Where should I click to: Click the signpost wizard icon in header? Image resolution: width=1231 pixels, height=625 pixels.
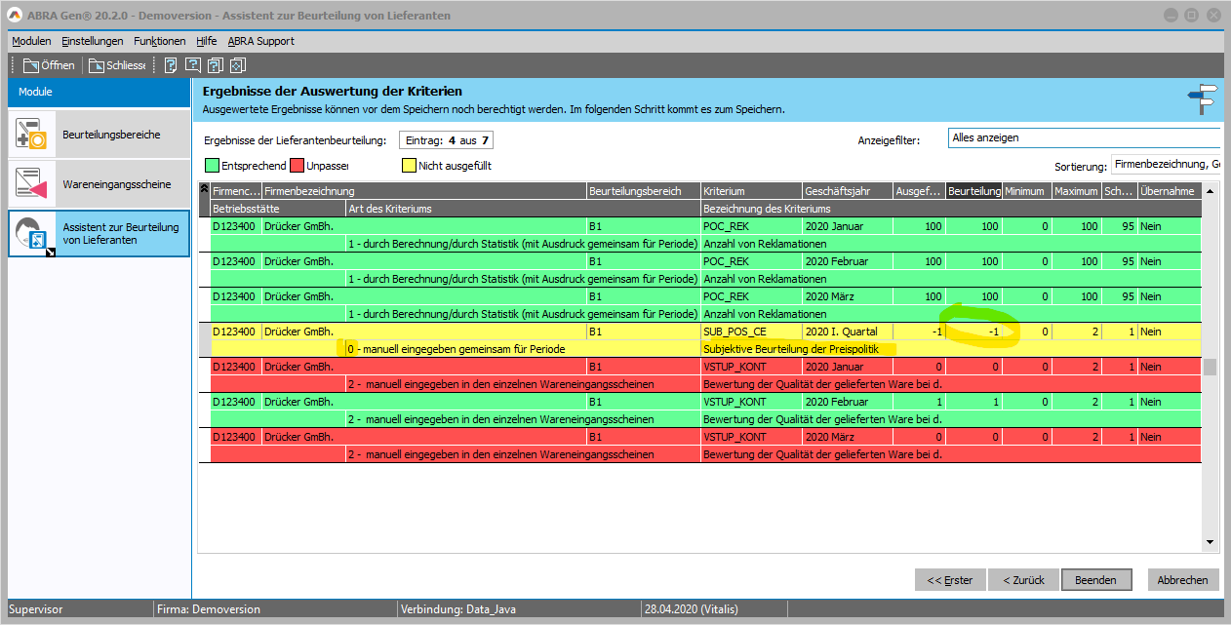(1203, 98)
